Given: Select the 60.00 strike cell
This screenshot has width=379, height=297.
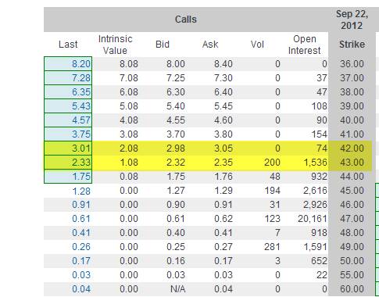Looking at the screenshot, I should 352,289.
